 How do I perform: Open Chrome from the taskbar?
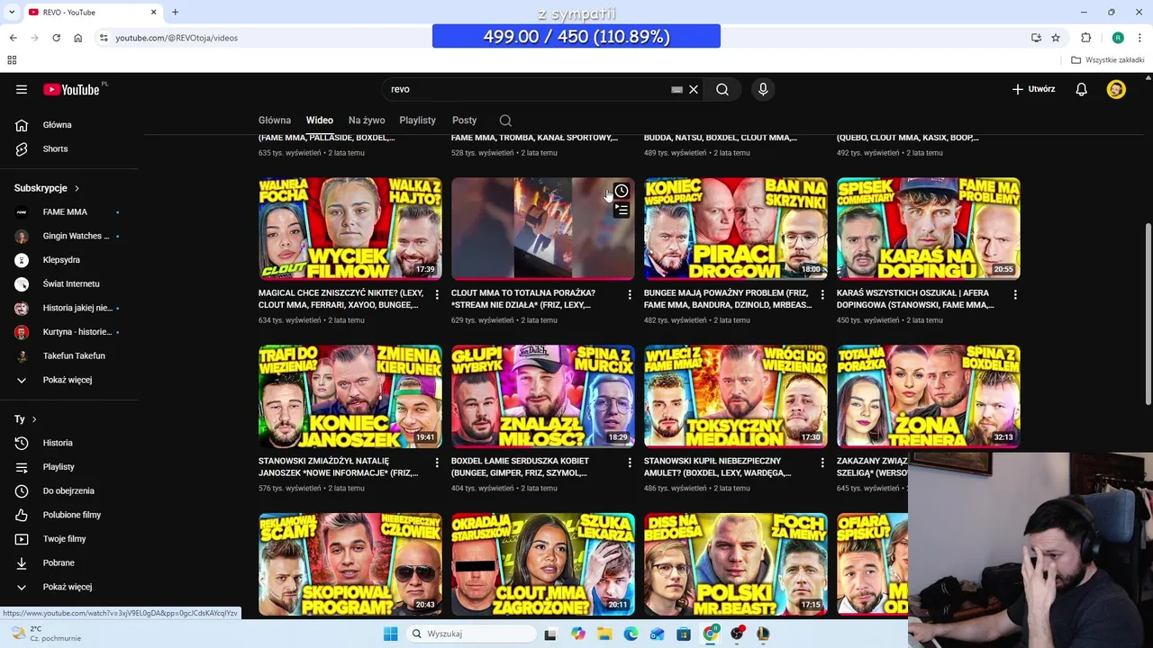(x=711, y=634)
